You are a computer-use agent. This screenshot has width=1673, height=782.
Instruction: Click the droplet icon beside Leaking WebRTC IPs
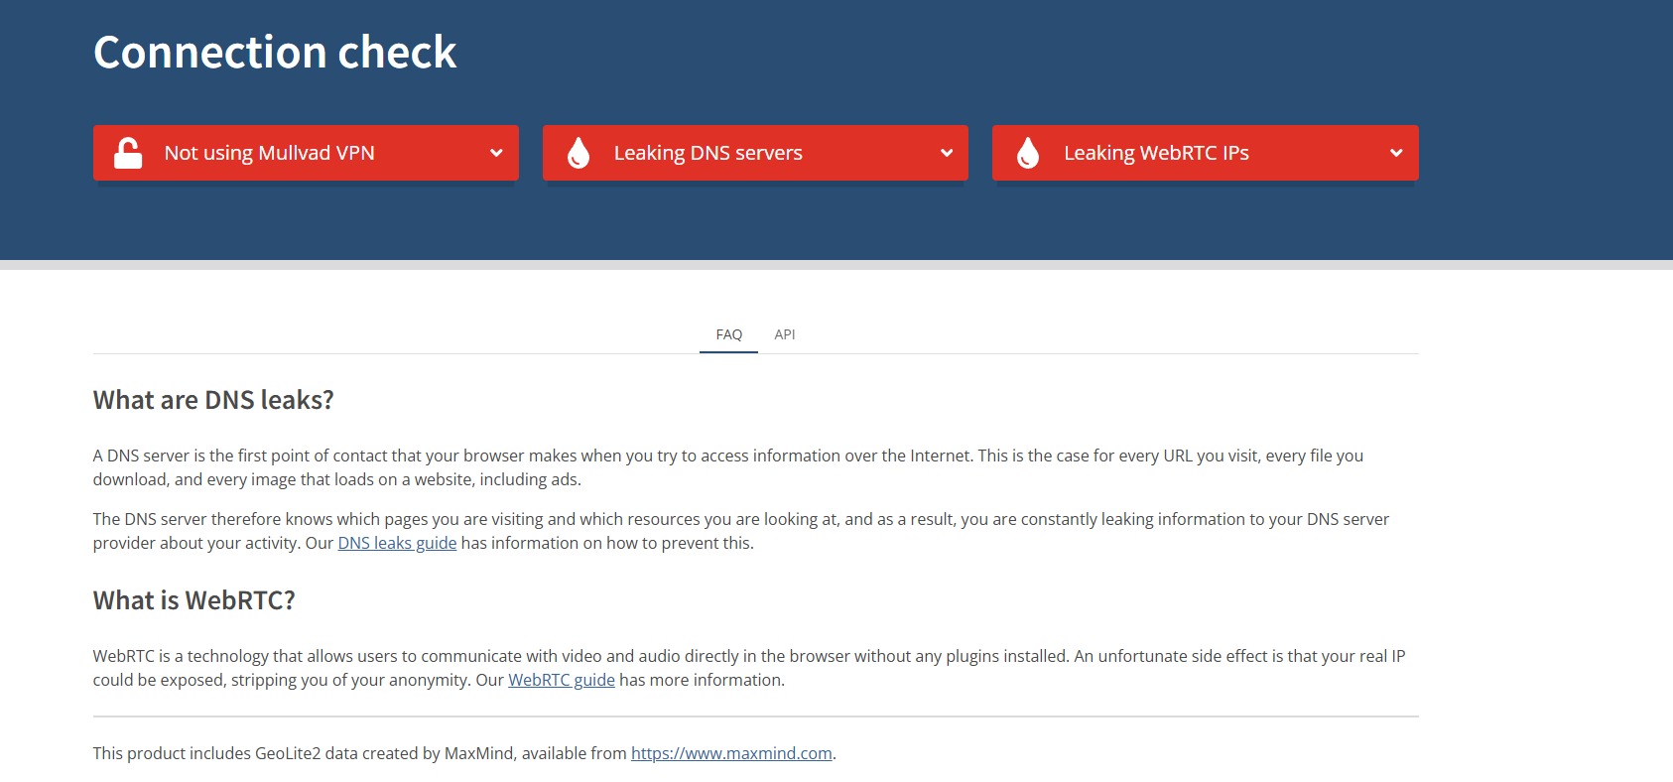(1028, 153)
